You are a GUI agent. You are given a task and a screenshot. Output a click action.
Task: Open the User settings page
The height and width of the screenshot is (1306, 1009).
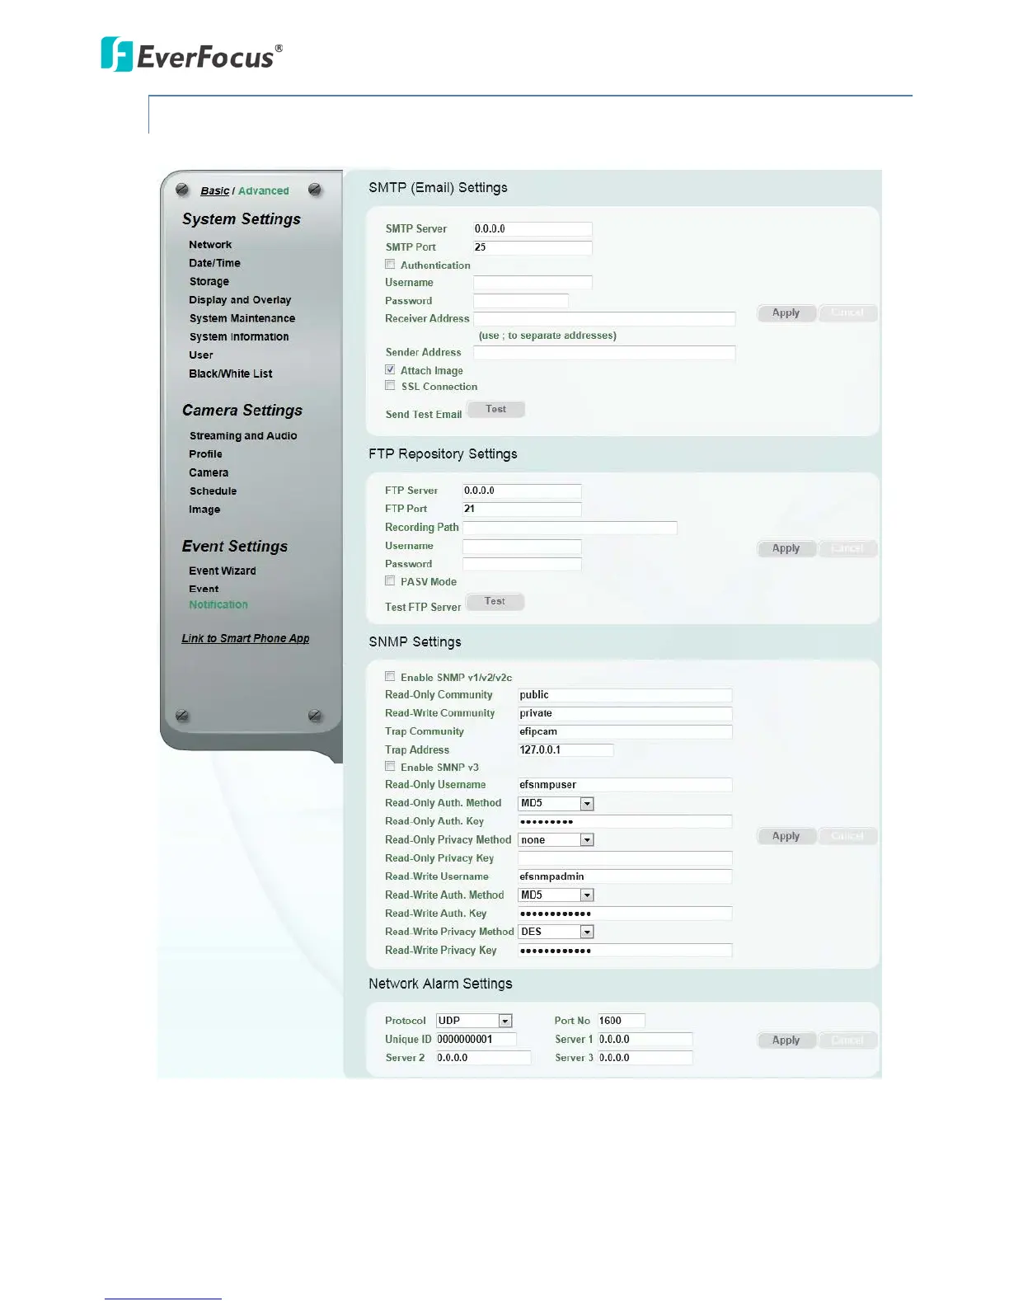201,355
